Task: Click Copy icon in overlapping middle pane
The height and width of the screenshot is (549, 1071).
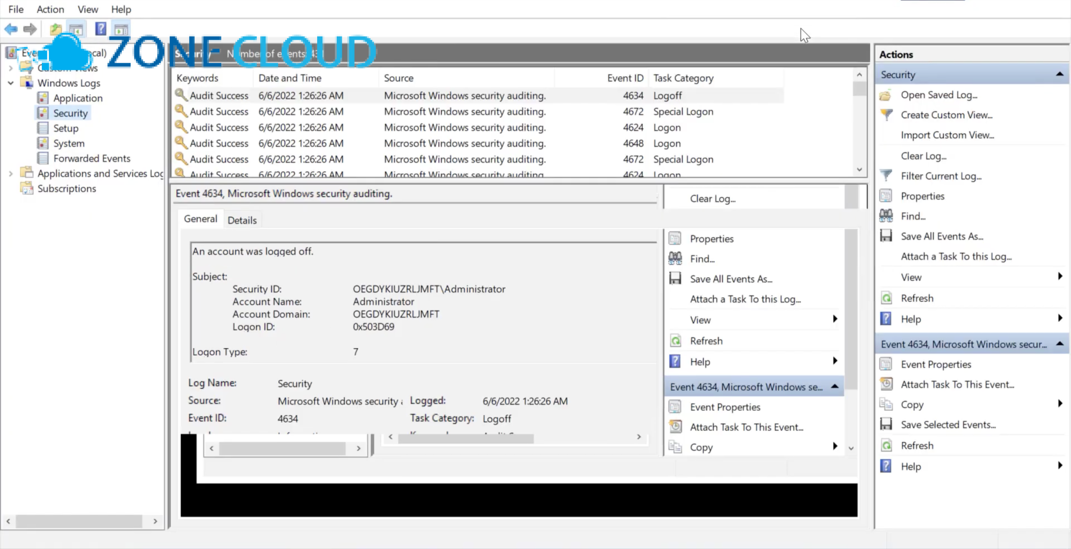Action: (x=675, y=447)
